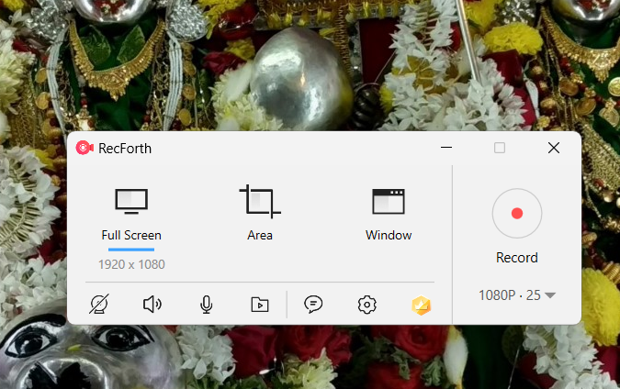Toggle microphone recording

pos(206,305)
